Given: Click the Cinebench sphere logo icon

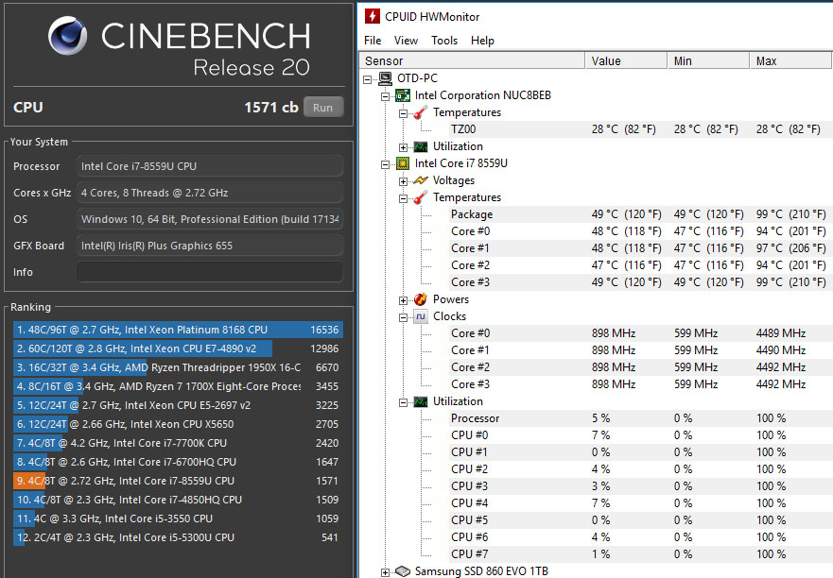Looking at the screenshot, I should click(67, 36).
